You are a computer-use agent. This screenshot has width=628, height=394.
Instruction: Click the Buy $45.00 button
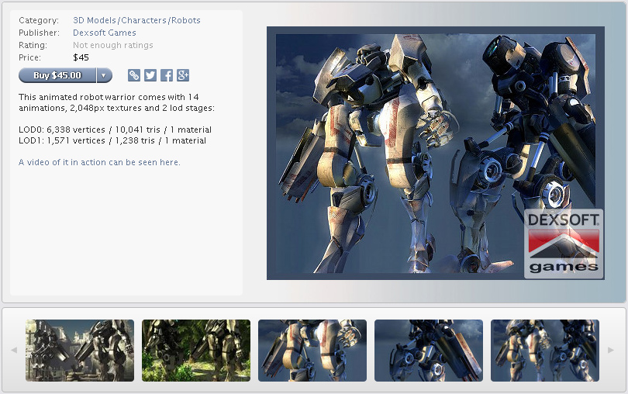point(57,75)
